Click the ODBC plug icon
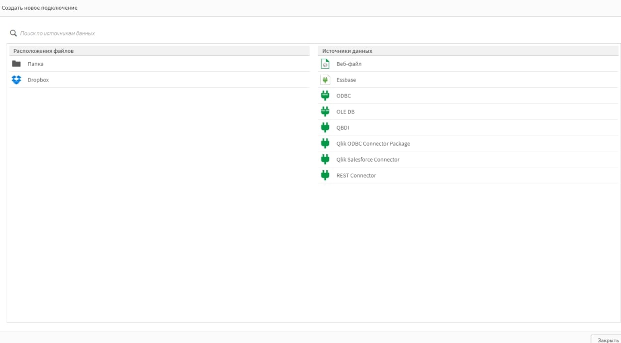The width and height of the screenshot is (621, 343). [325, 96]
